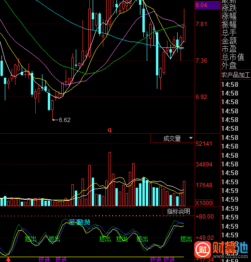251x262 pixels.
Task: Click the first 14:58 trade tick entry
Action: coord(230,84)
